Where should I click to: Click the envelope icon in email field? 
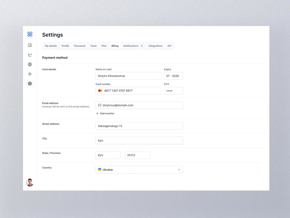tap(100, 105)
